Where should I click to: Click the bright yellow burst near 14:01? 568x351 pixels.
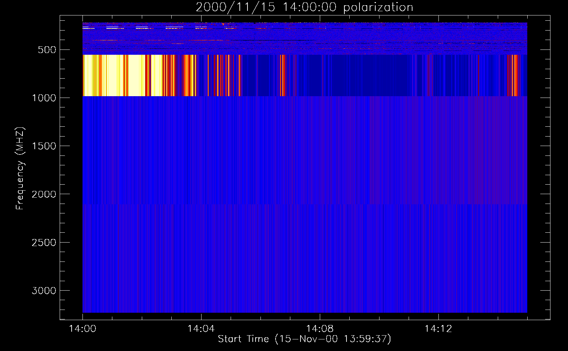112,75
